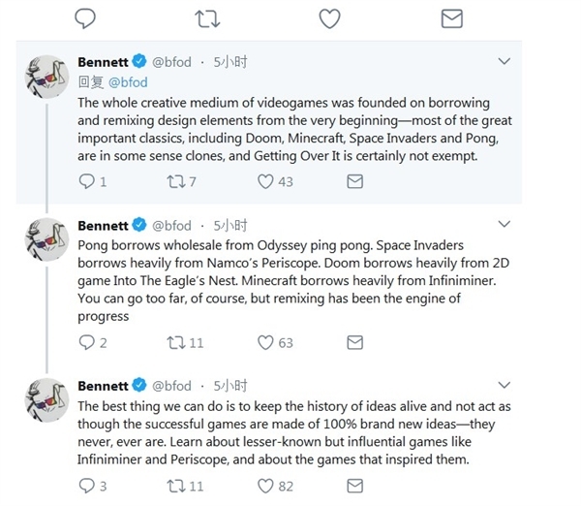The width and height of the screenshot is (581, 506).
Task: Click the top envelope message icon
Action: (x=451, y=17)
